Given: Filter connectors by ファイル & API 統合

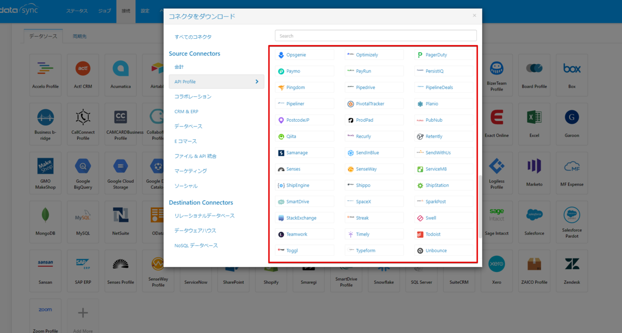Looking at the screenshot, I should tap(195, 156).
